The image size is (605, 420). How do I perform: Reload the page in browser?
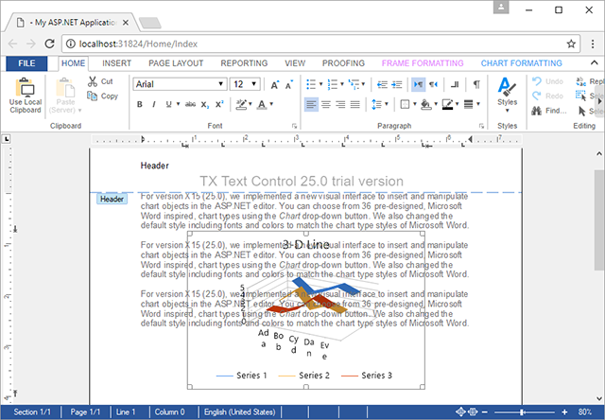(49, 44)
